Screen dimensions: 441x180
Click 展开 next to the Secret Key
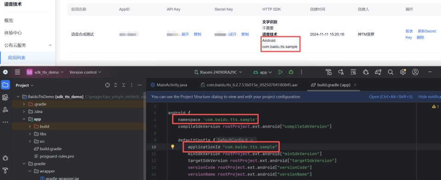pos(232,34)
